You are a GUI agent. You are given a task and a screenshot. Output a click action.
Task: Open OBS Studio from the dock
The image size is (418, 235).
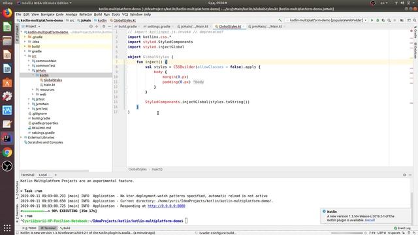tap(7, 166)
